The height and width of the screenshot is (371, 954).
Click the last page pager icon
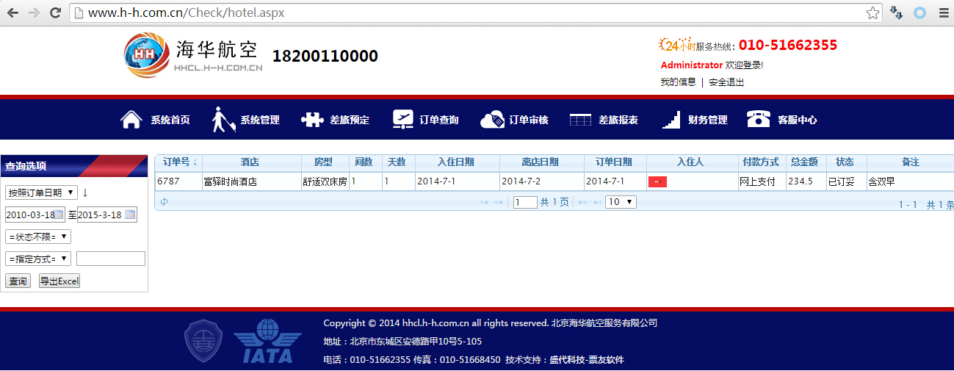pyautogui.click(x=596, y=202)
